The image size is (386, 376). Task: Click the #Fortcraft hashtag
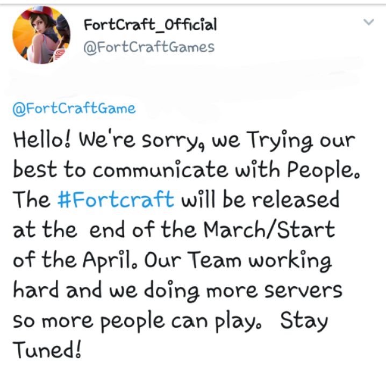point(115,200)
